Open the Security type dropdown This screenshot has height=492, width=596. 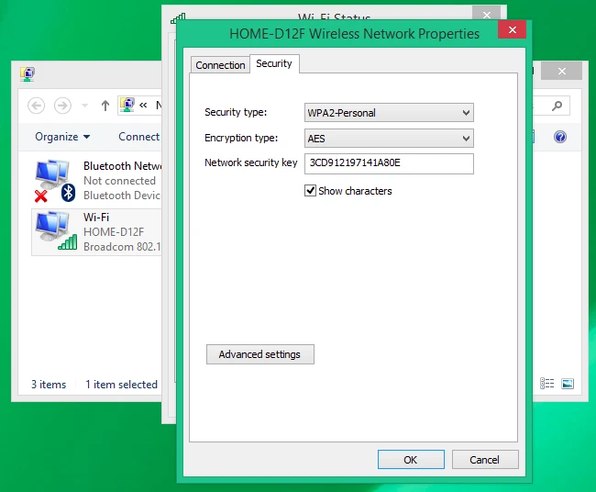[389, 113]
